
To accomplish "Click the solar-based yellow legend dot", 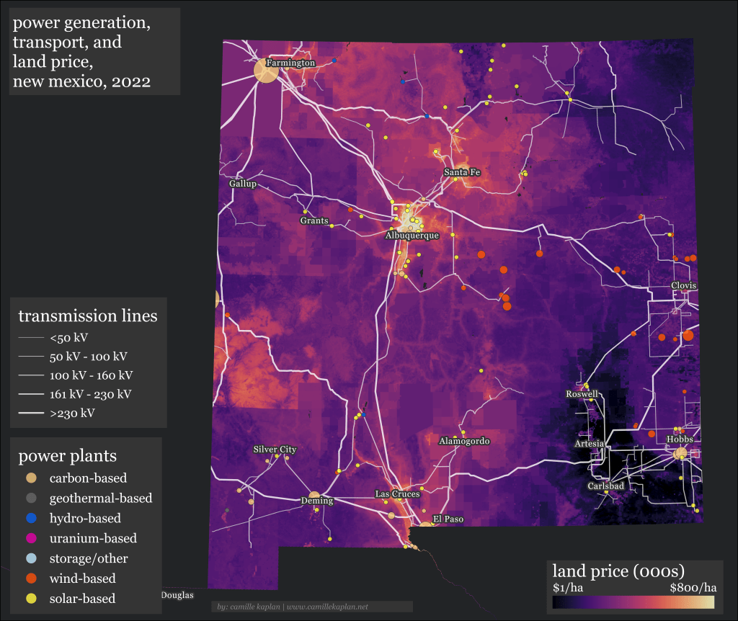I will (x=30, y=599).
